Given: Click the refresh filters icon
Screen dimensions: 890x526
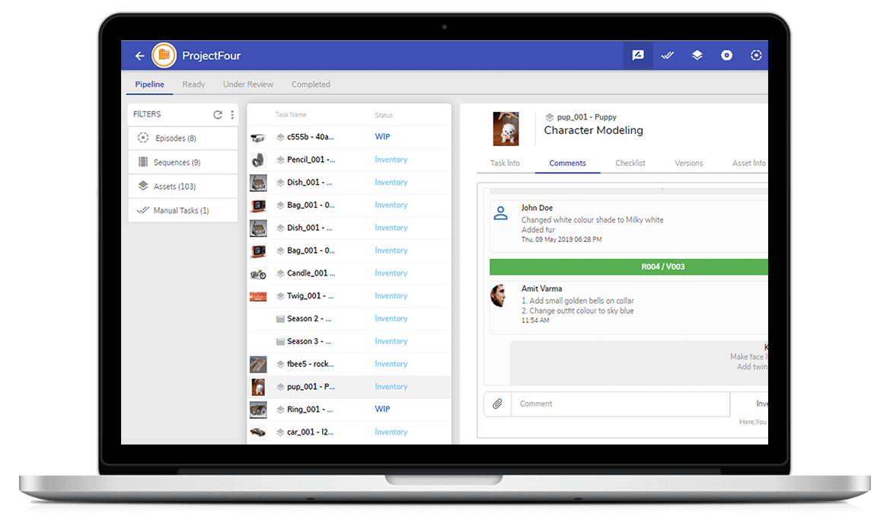Looking at the screenshot, I should click(x=218, y=115).
